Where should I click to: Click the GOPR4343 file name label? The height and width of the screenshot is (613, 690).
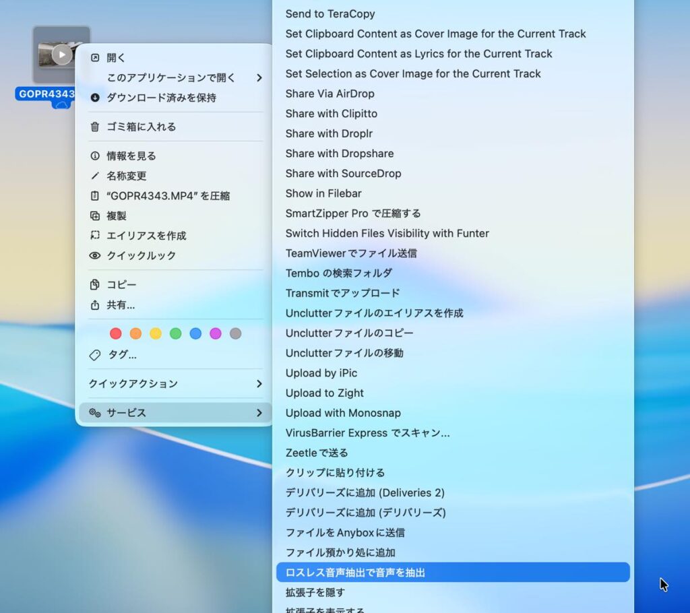[x=46, y=94]
